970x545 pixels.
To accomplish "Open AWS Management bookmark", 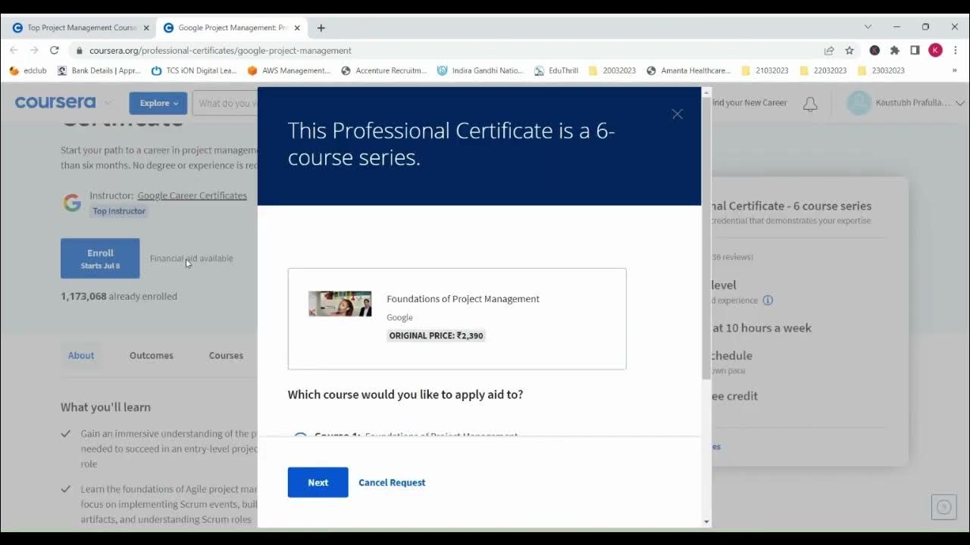I will point(289,70).
